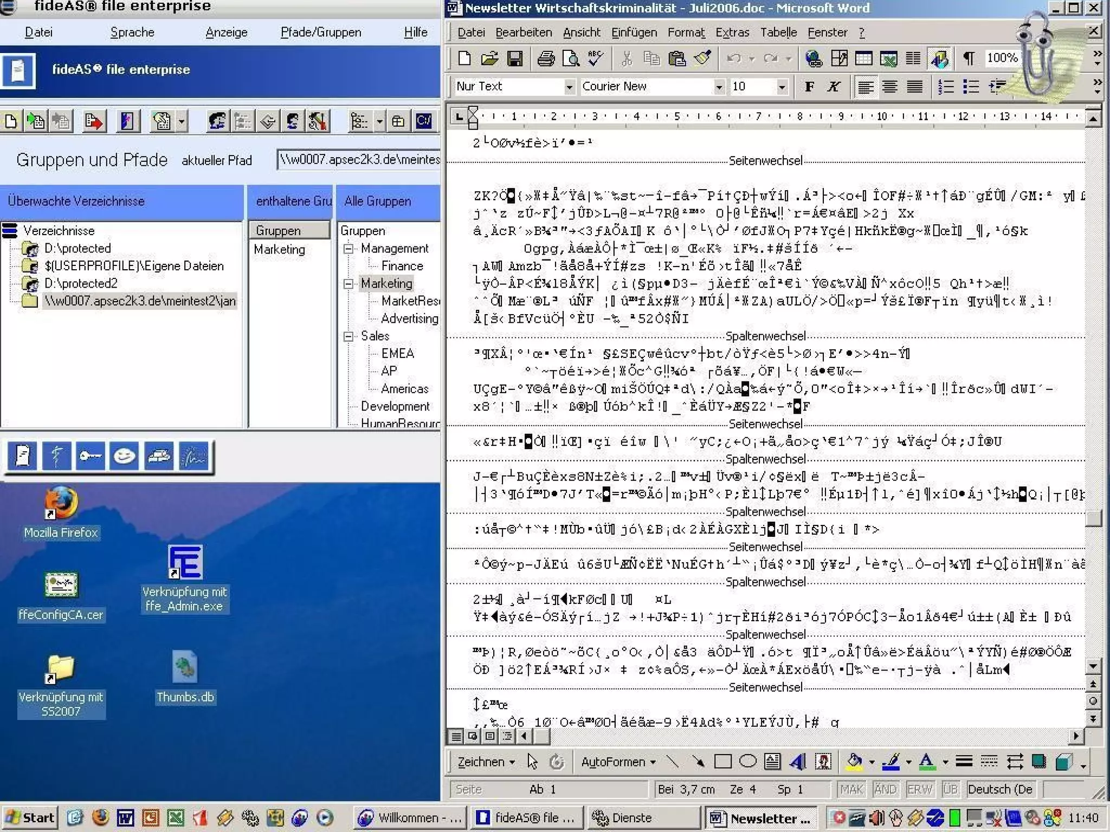This screenshot has height=832, width=1110.
Task: Click the Format Painter brush icon
Action: tap(703, 58)
